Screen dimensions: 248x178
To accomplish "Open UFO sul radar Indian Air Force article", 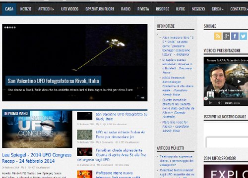I will tap(121, 134).
